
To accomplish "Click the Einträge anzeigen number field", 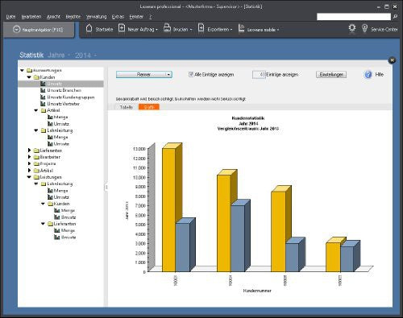I will pyautogui.click(x=259, y=75).
